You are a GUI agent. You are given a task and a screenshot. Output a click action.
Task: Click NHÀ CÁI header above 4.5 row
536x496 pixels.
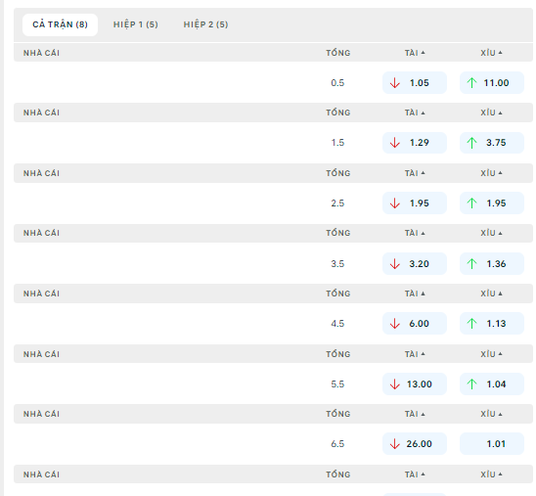click(41, 293)
